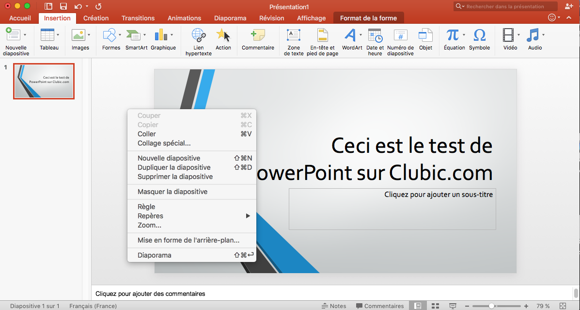Select Dupliquer la diapositive menu entry
The width and height of the screenshot is (580, 310).
pyautogui.click(x=191, y=167)
